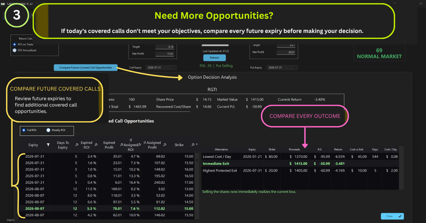The width and height of the screenshot is (426, 223).
Task: Click the Alternative column header
Action: point(221,149)
